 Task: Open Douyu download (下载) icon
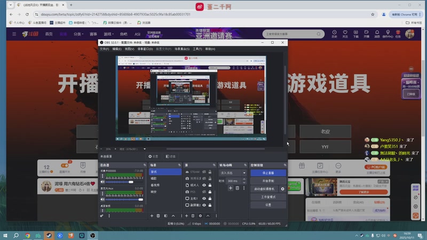[x=355, y=34]
